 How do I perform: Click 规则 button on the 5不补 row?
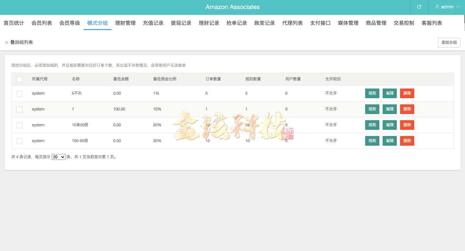372,93
